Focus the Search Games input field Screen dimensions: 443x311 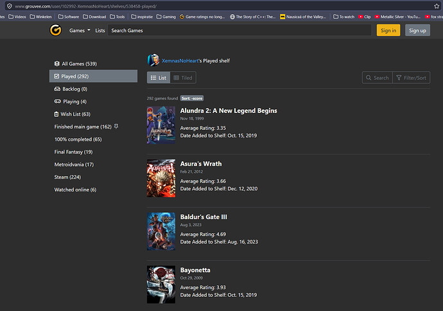coord(239,30)
